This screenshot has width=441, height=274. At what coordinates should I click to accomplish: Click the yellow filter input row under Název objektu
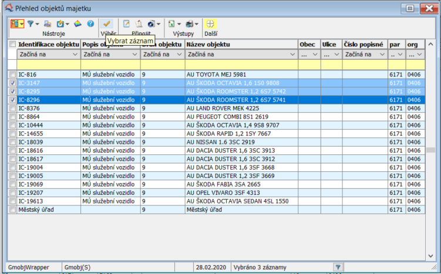click(x=241, y=65)
